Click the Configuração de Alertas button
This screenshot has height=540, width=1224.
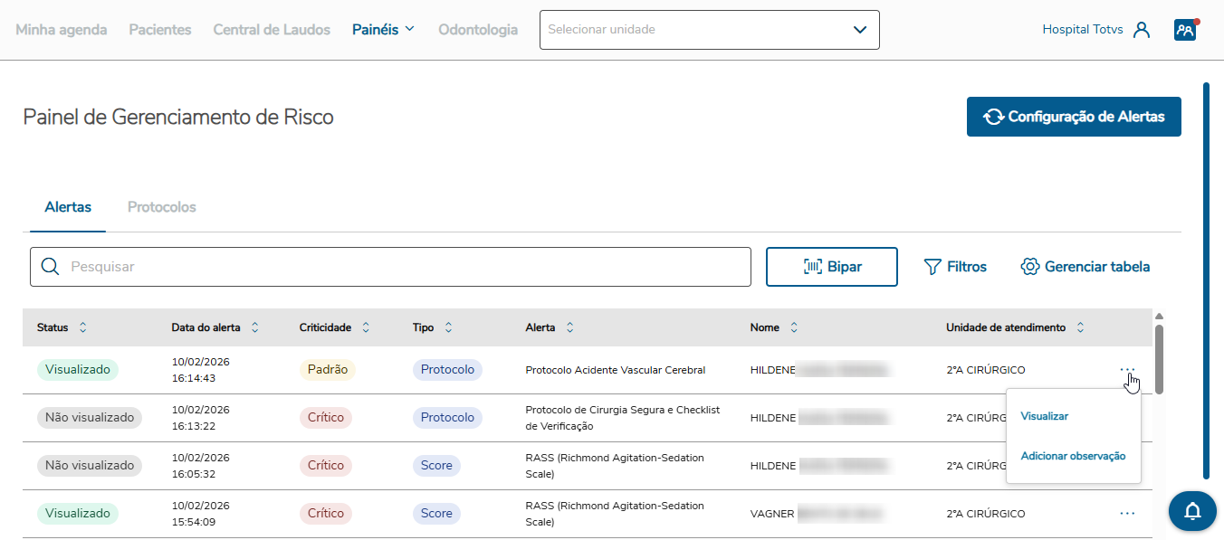(1074, 117)
